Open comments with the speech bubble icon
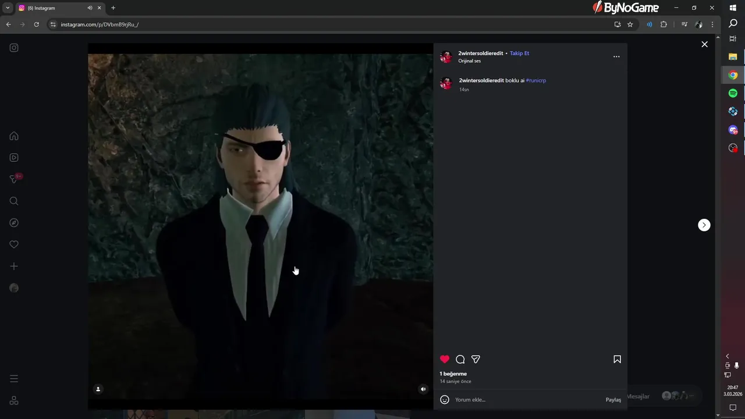 [460, 359]
